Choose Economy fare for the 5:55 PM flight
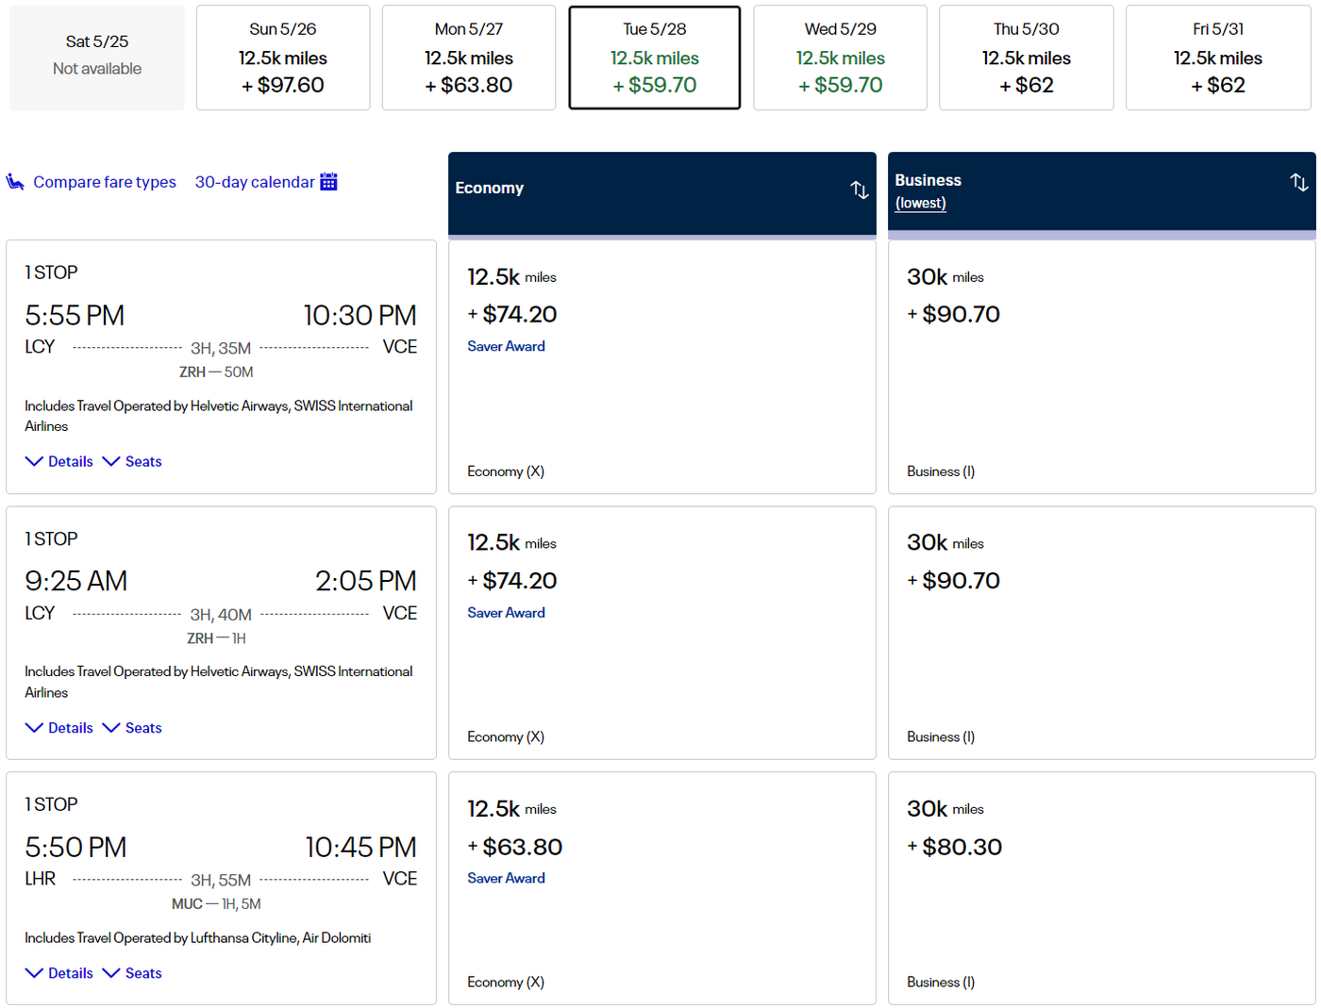 pyautogui.click(x=661, y=367)
